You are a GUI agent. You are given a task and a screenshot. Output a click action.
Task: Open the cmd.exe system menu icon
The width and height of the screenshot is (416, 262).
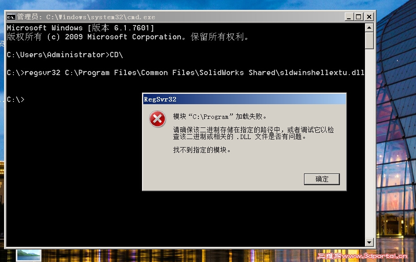pyautogui.click(x=11, y=17)
